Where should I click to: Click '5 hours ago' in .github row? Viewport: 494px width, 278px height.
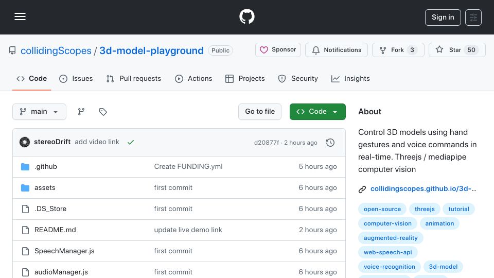317,166
